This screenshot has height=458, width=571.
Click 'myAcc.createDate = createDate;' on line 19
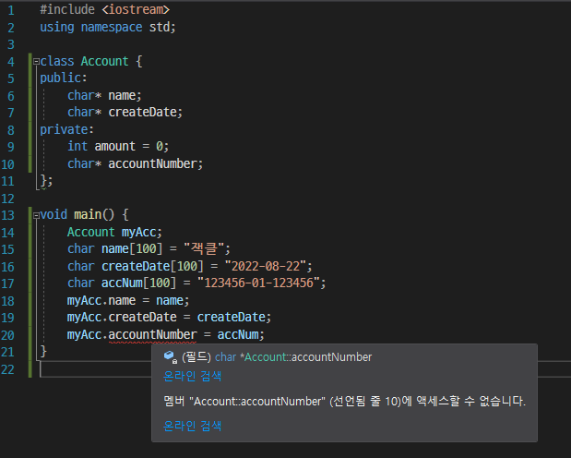tap(169, 318)
